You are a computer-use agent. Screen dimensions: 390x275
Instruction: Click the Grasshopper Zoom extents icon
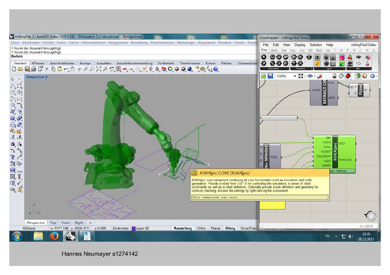coord(301,76)
